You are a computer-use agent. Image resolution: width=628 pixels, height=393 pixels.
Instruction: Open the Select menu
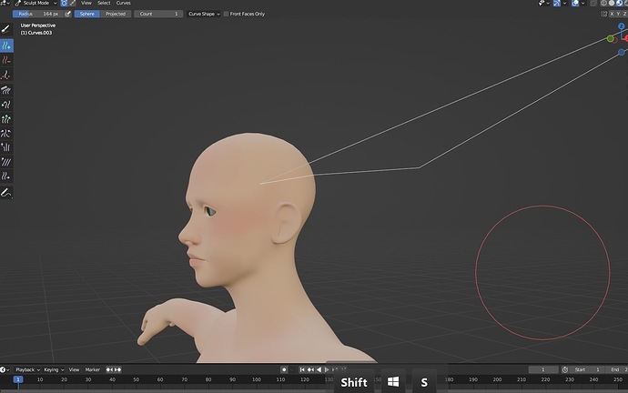[104, 4]
